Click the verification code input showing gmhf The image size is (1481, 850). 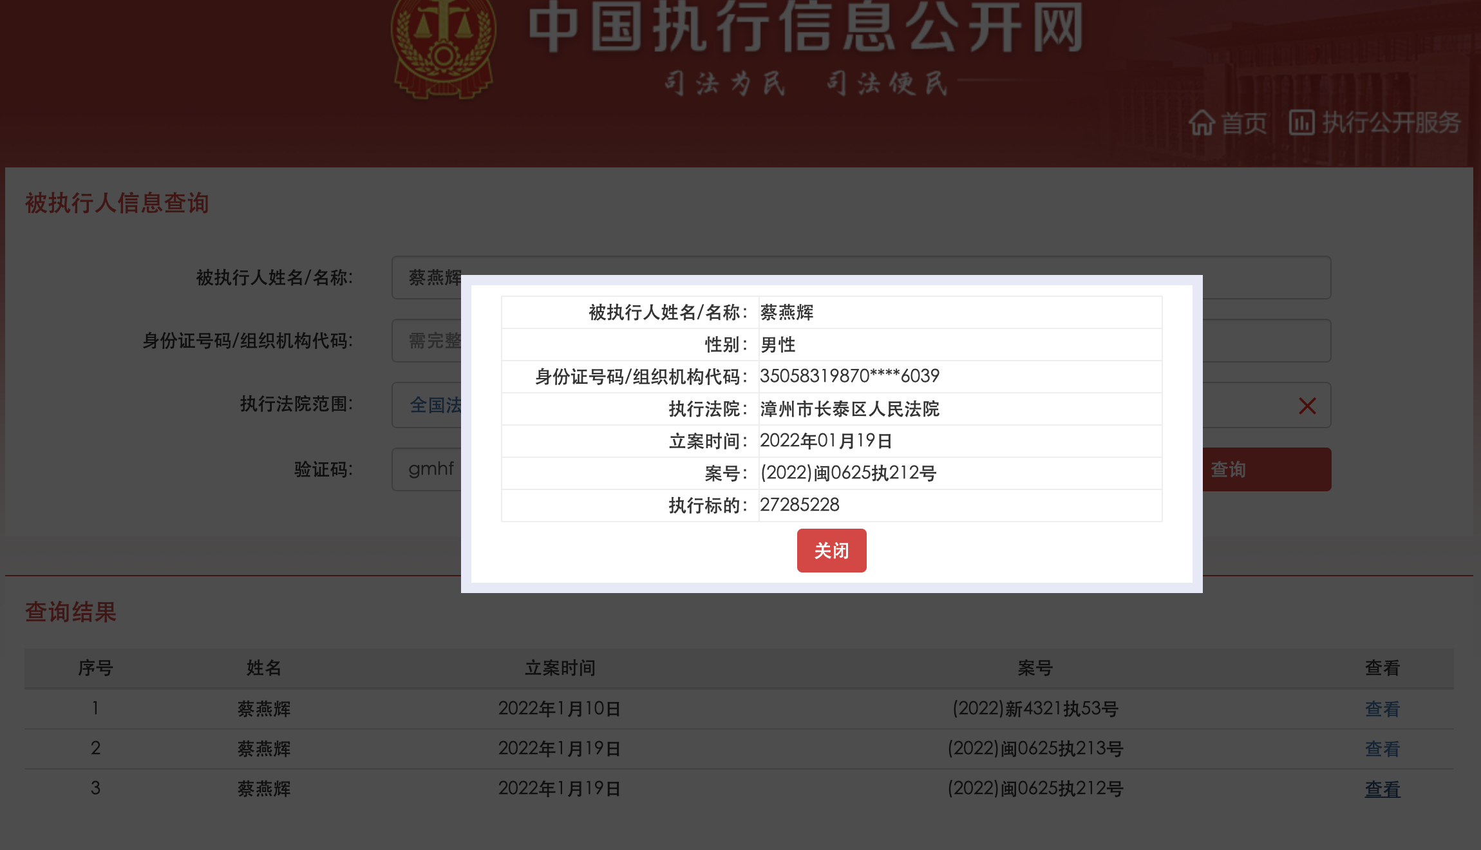[429, 469]
